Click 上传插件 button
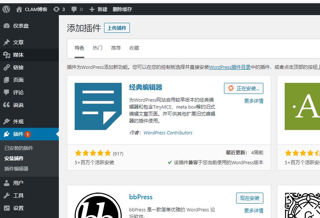 point(117,28)
